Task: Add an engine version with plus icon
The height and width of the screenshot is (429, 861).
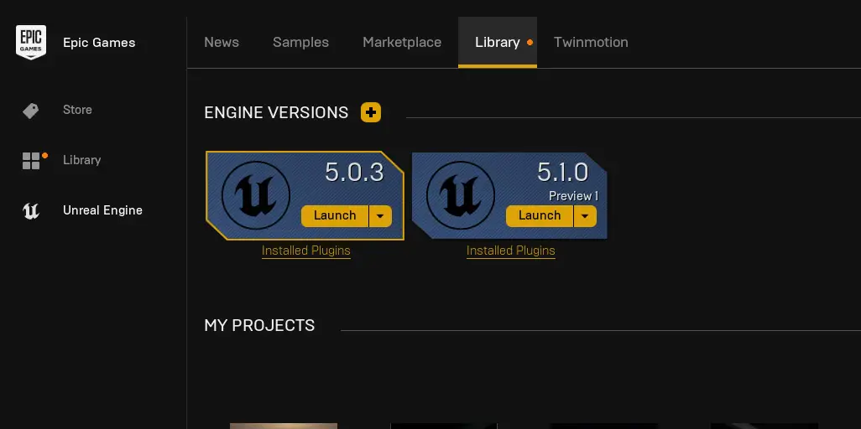Action: pyautogui.click(x=370, y=112)
